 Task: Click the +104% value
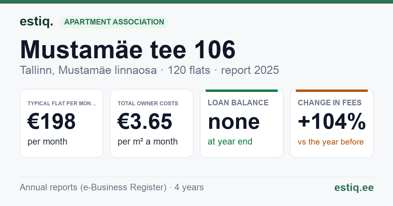point(332,122)
